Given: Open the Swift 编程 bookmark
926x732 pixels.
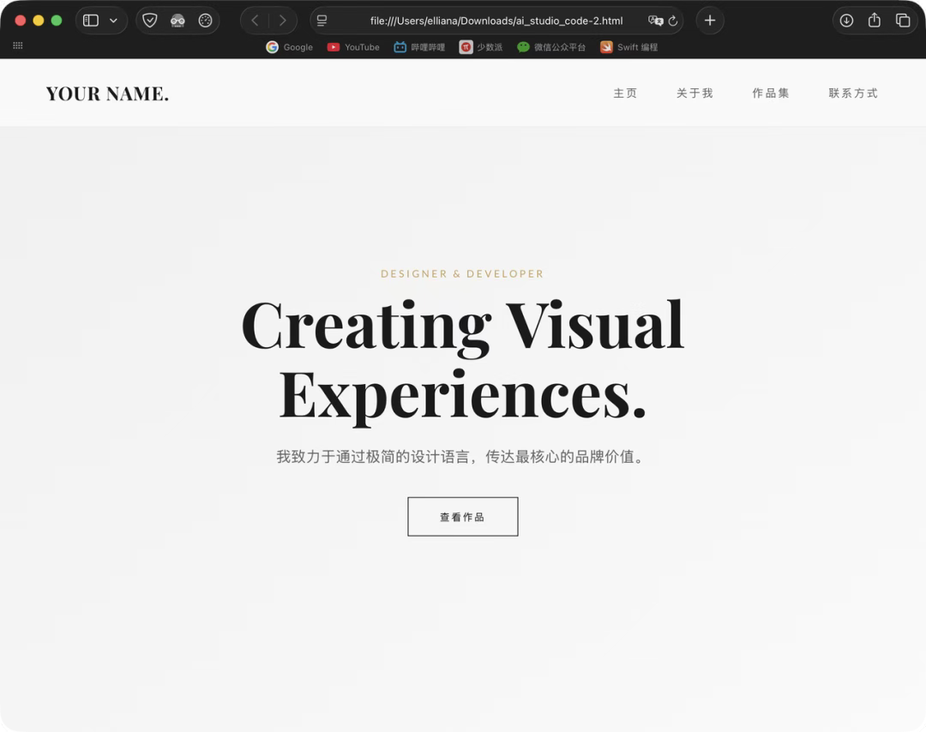Looking at the screenshot, I should pos(629,47).
